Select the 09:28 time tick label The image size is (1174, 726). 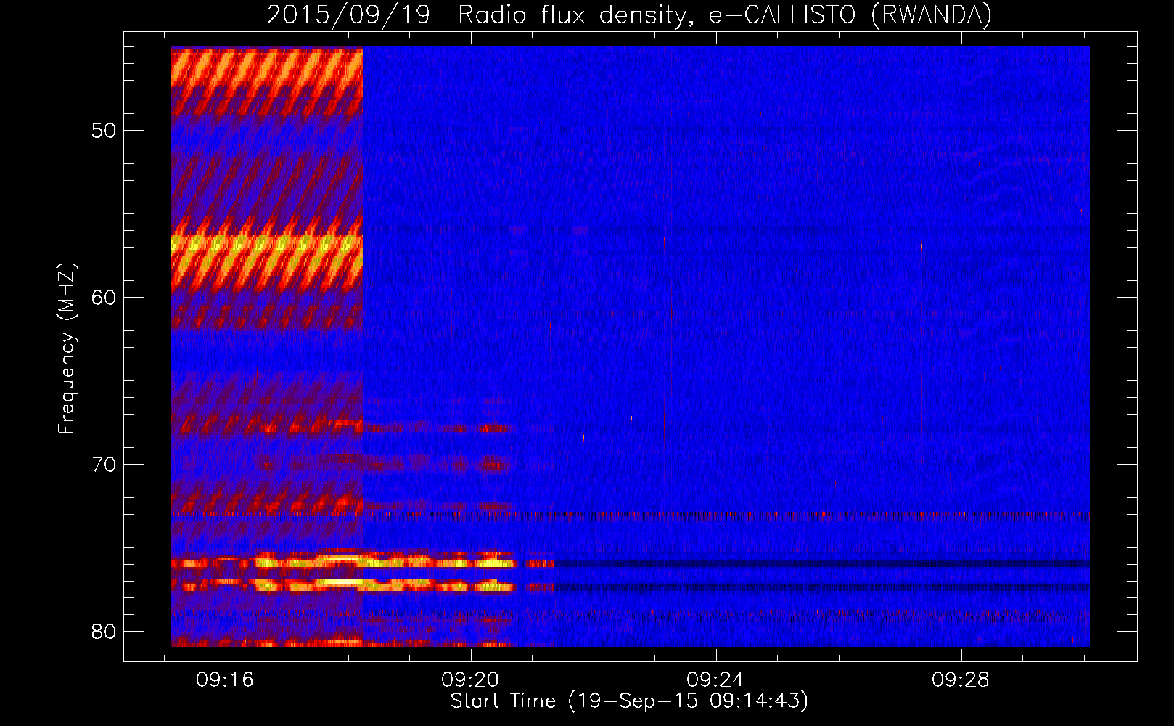(x=961, y=680)
